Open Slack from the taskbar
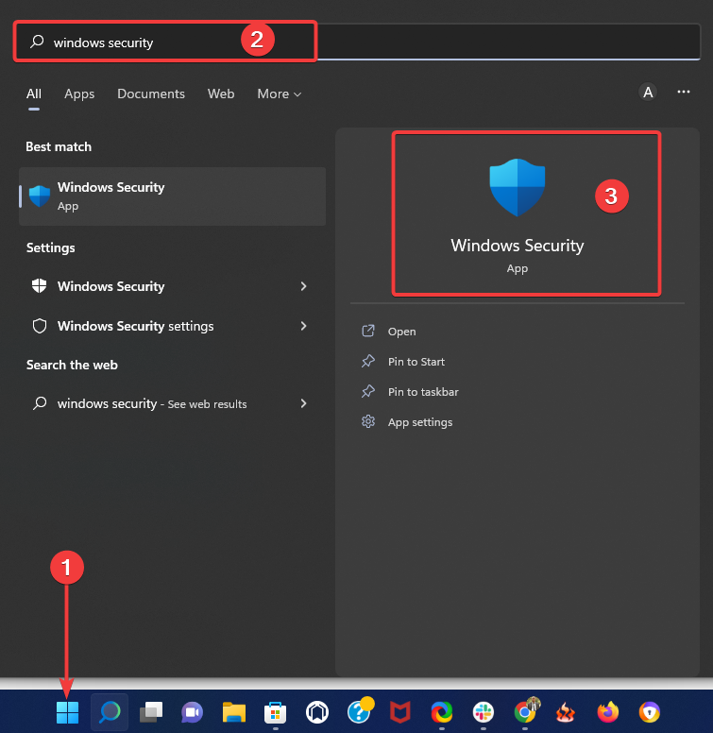 tap(484, 712)
